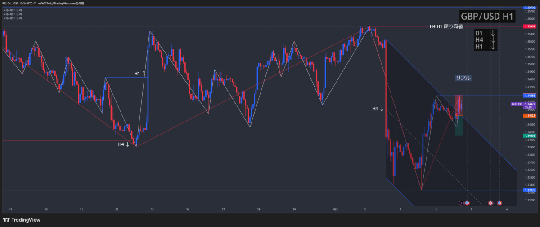540x227 pixels.
Task: Select the H4 down-arrow annotation
Action: [124, 144]
